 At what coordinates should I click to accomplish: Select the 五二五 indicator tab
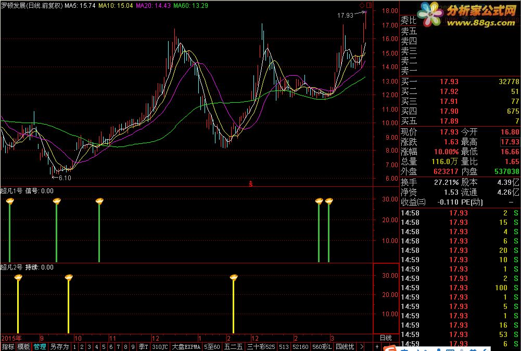234,347
